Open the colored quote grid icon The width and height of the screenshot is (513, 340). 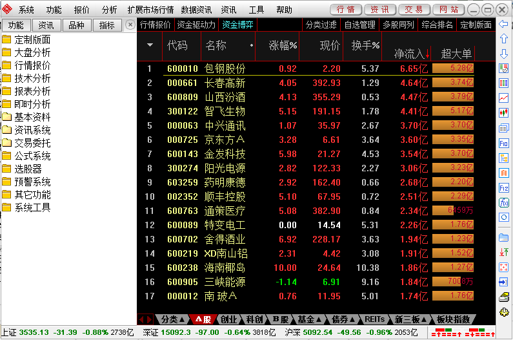504,83
